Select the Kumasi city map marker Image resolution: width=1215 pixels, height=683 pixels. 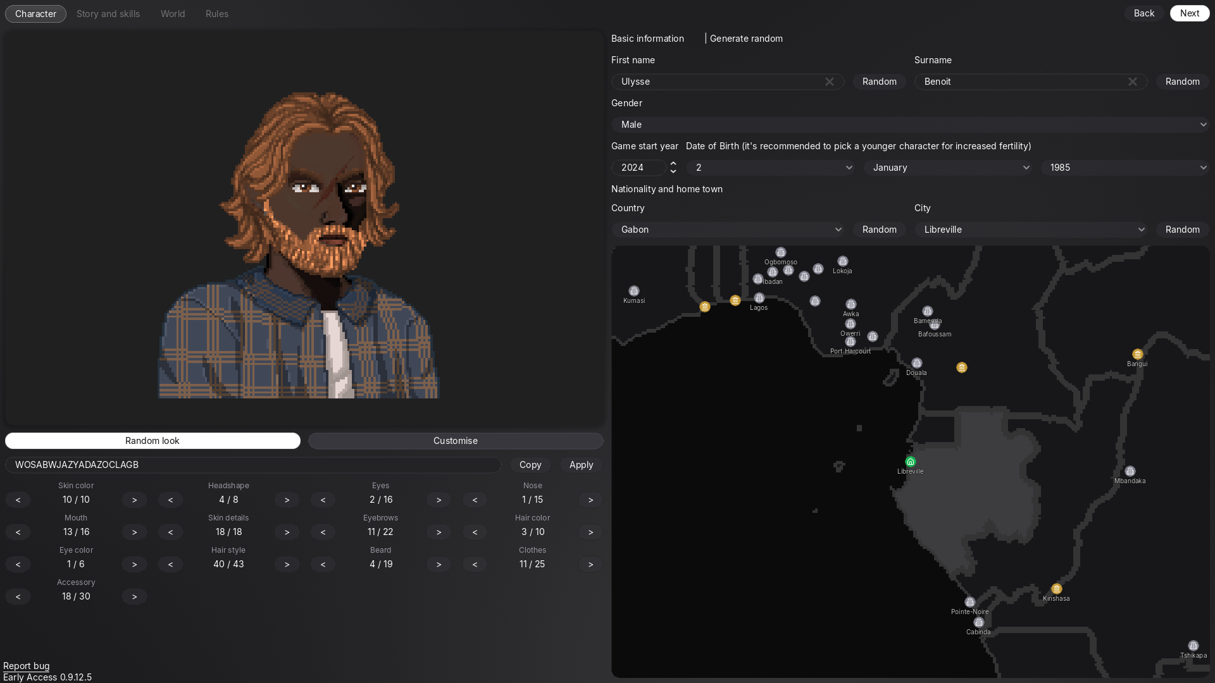click(x=633, y=291)
